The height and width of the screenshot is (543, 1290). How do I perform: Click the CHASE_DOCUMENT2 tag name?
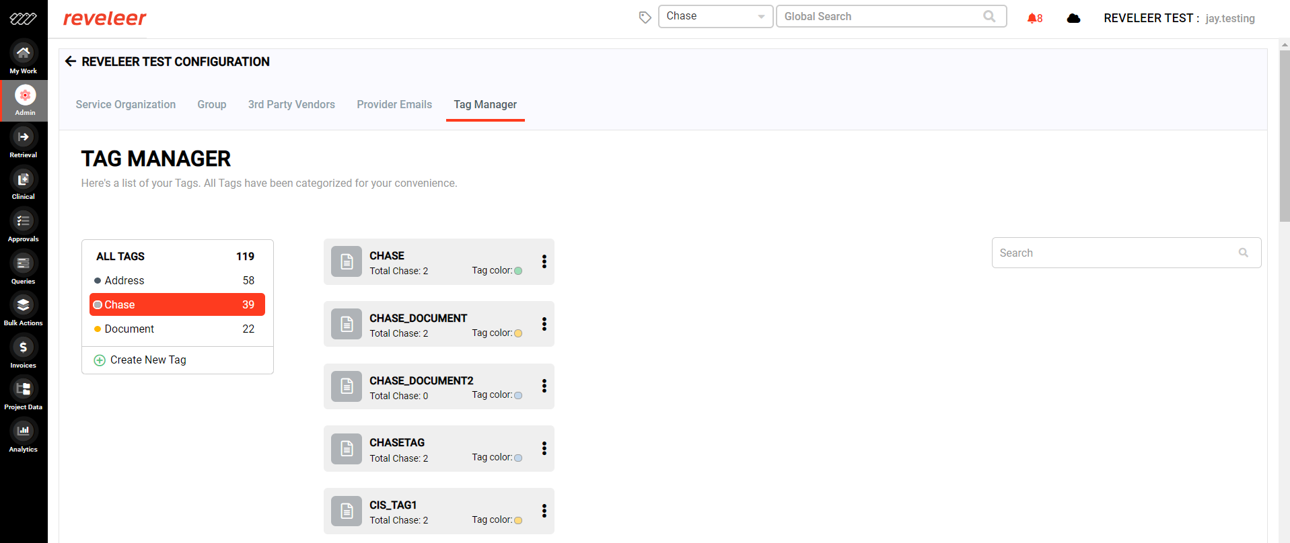tap(421, 380)
